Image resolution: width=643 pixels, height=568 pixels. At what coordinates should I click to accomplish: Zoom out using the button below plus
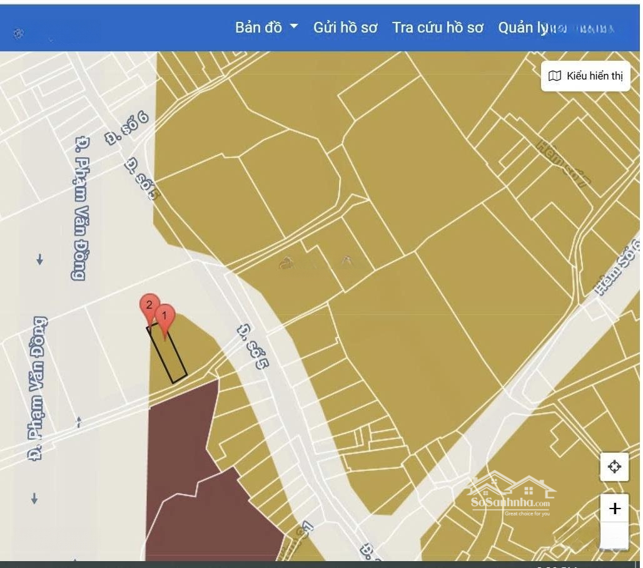pos(614,537)
